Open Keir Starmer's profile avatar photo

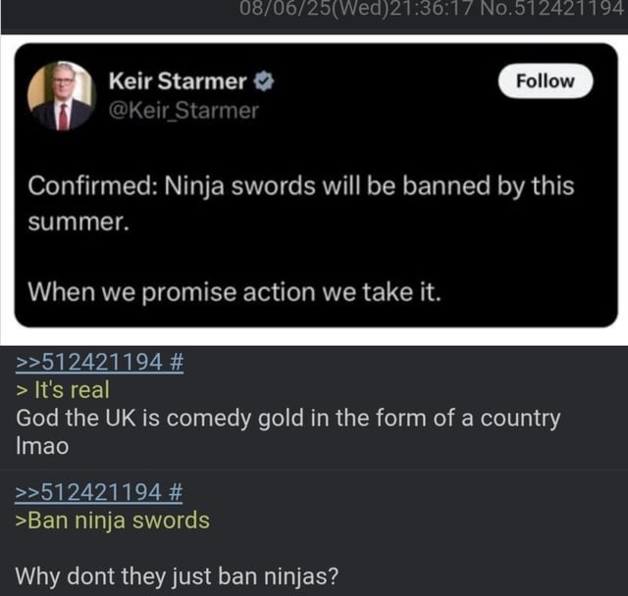click(x=62, y=95)
